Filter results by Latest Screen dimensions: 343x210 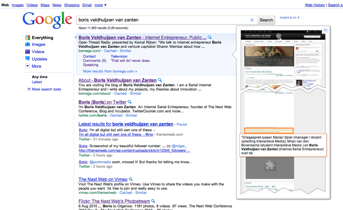point(37,82)
